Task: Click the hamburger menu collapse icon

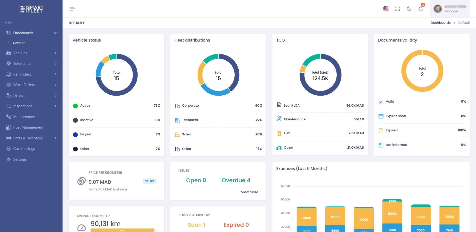Action: [72, 9]
